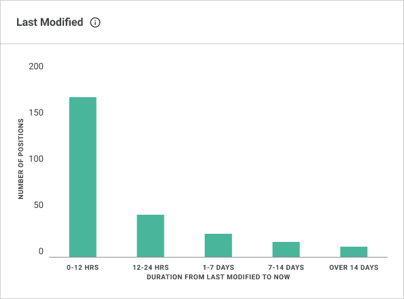Image resolution: width=404 pixels, height=299 pixels.
Task: Click the 1-7 DAYS axis label
Action: pyautogui.click(x=218, y=267)
